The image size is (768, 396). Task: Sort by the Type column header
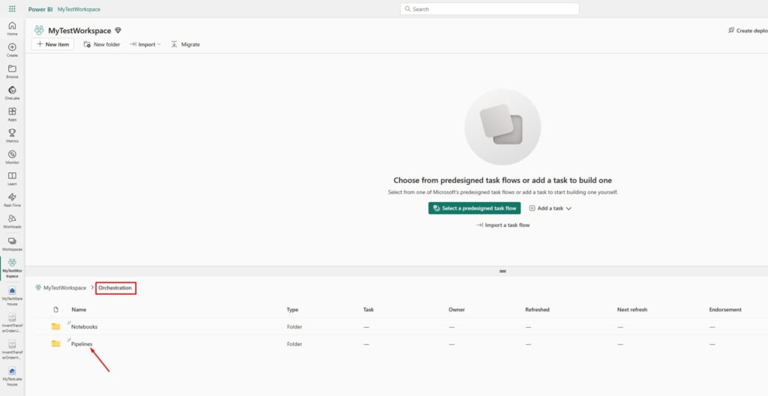[x=292, y=309]
